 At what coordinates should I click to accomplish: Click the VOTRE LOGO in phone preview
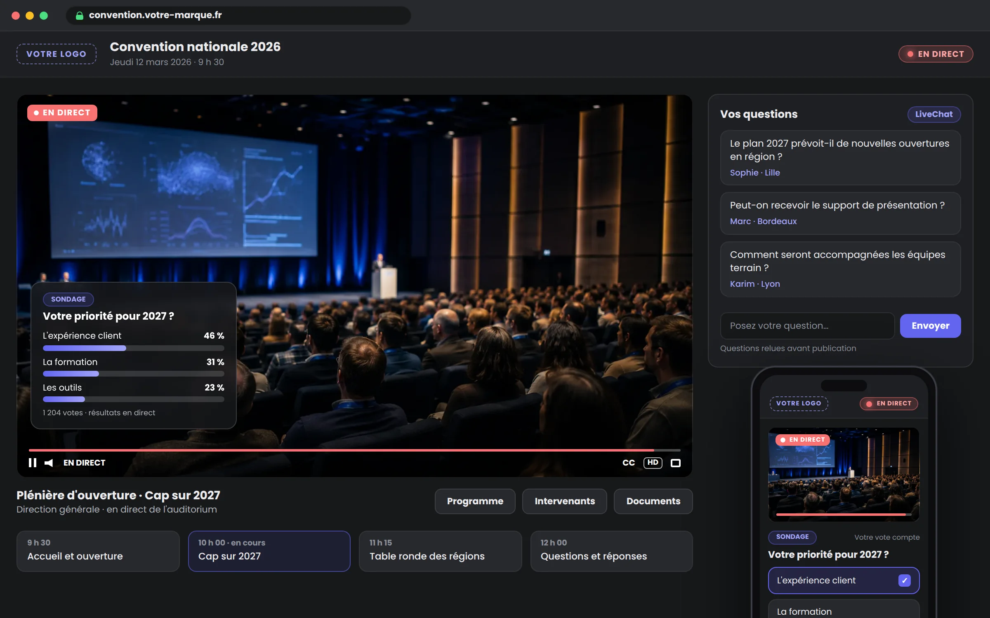(799, 403)
